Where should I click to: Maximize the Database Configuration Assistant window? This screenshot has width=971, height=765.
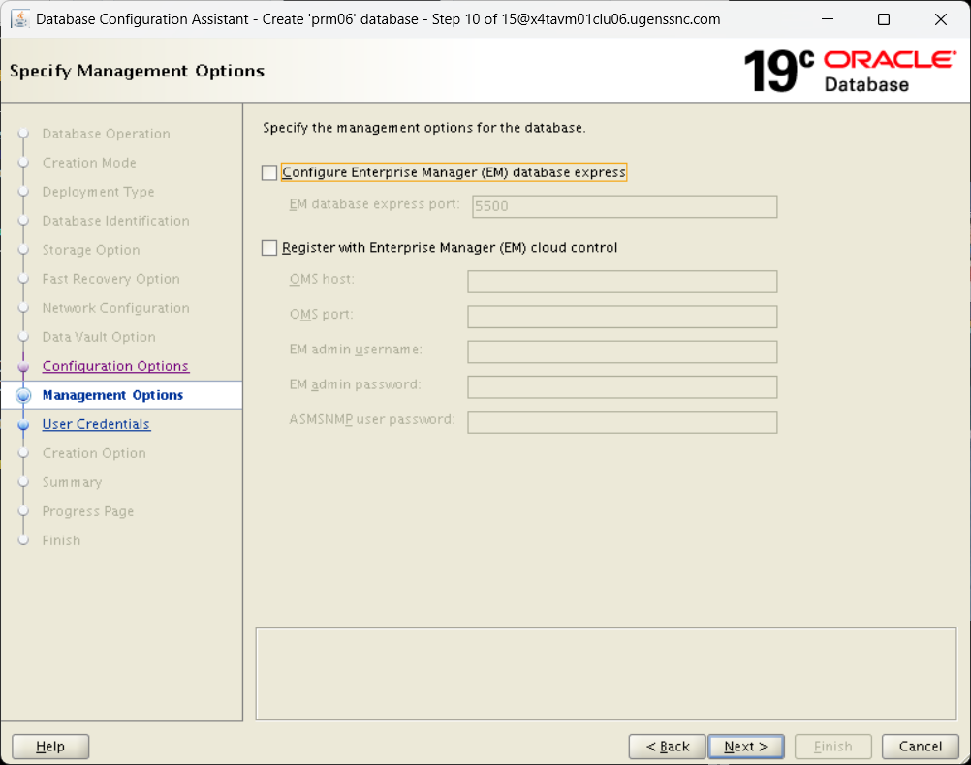pyautogui.click(x=884, y=19)
